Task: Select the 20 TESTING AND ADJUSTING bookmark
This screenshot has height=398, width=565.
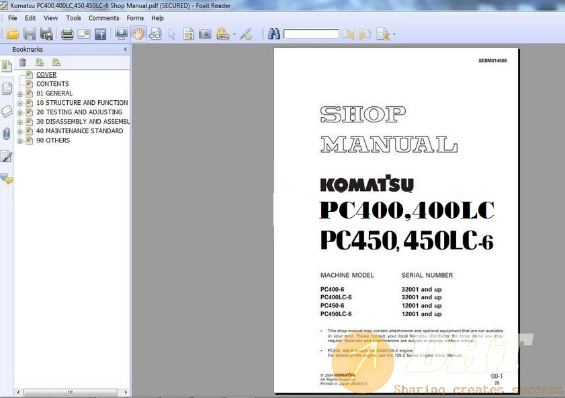Action: coord(79,112)
